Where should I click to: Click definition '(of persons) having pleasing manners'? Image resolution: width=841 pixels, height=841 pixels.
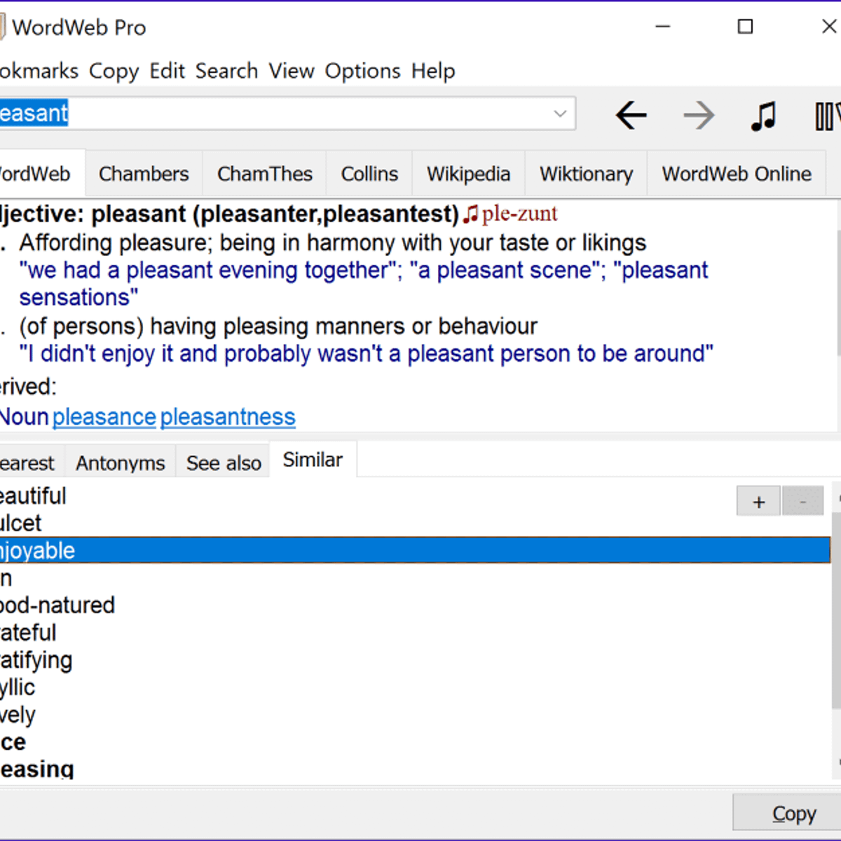[x=278, y=327]
